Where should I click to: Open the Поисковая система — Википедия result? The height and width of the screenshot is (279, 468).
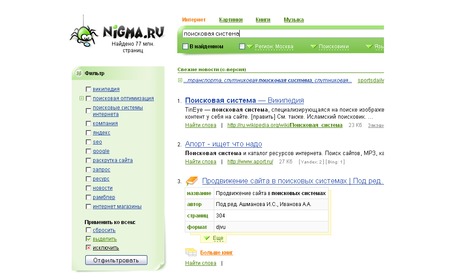245,101
